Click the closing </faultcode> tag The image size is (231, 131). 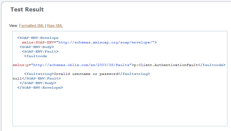(212, 65)
